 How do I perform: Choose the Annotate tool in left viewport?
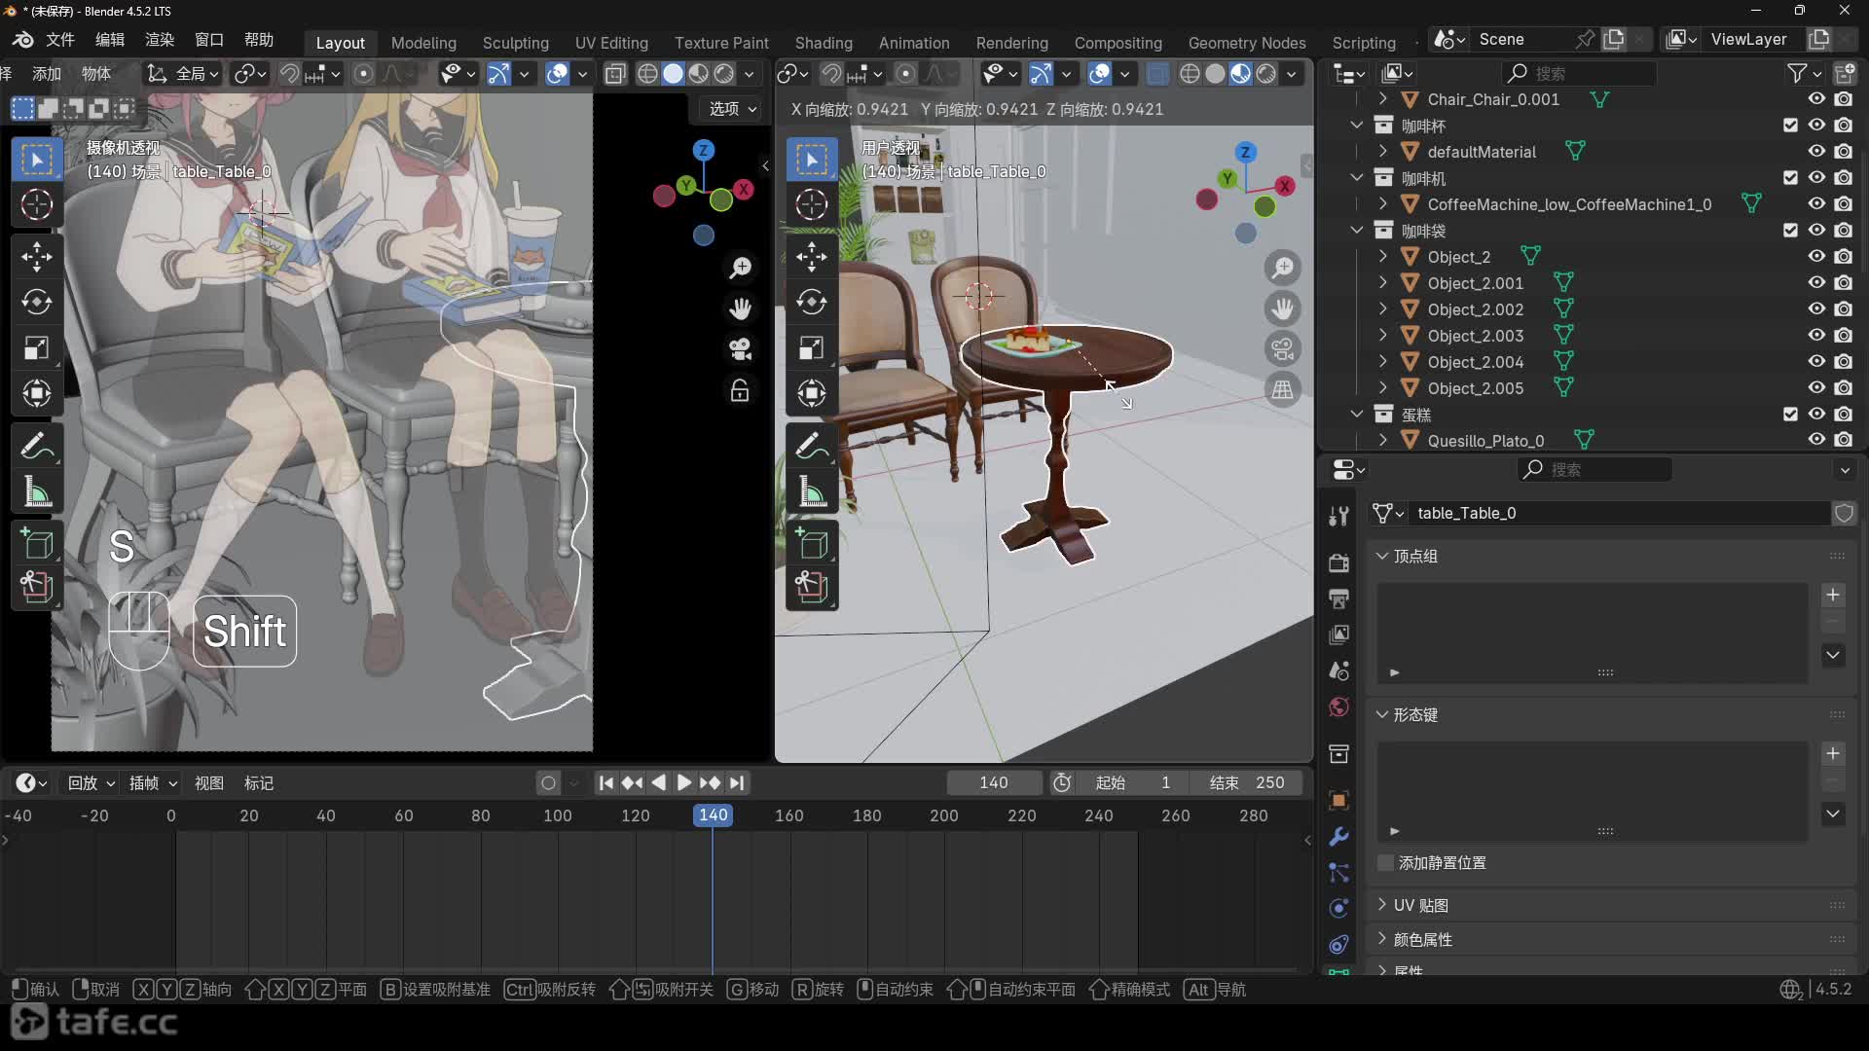(x=37, y=447)
